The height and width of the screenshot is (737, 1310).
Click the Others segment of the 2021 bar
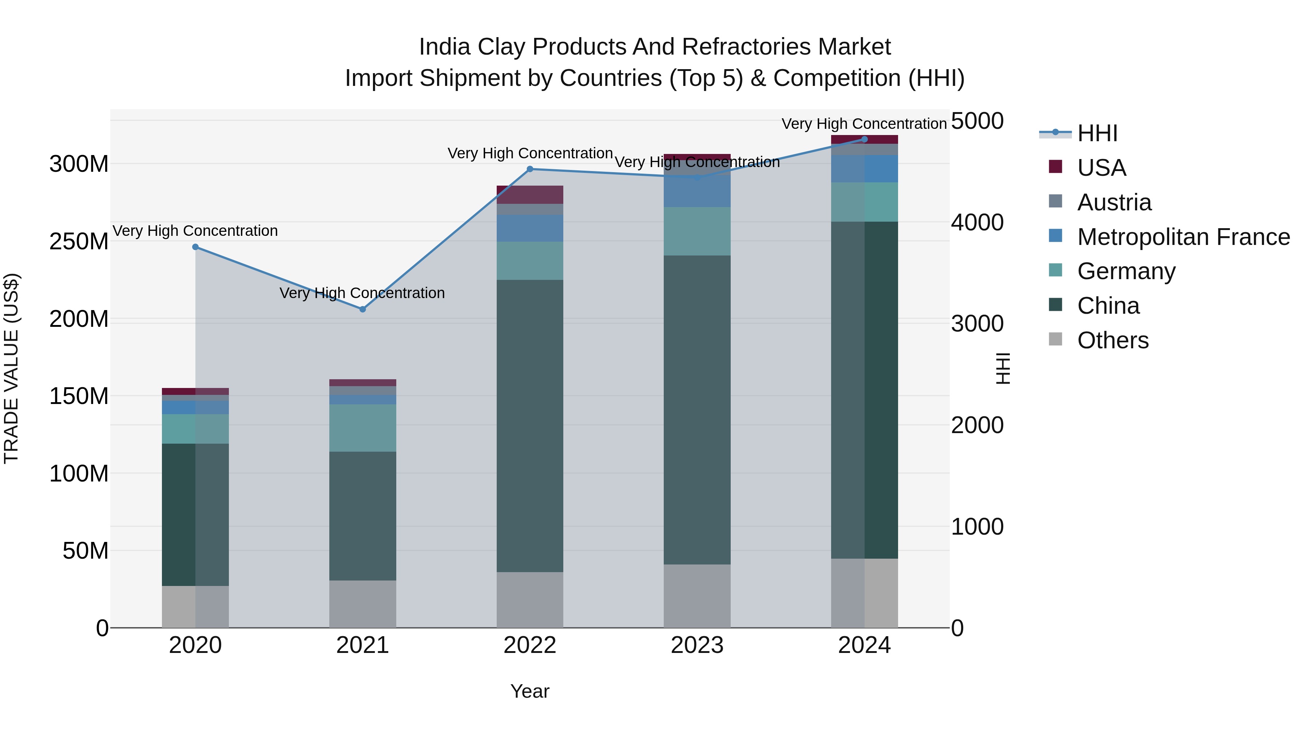[362, 604]
